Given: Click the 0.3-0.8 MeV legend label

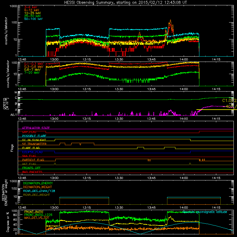Looking at the screenshot, I should click(x=34, y=67).
